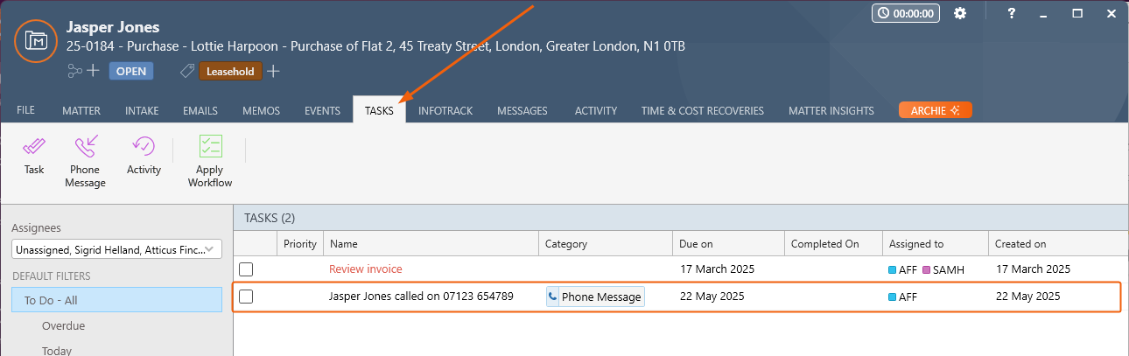Launch the ARCHIE assistant button
Image resolution: width=1129 pixels, height=356 pixels.
coord(936,110)
